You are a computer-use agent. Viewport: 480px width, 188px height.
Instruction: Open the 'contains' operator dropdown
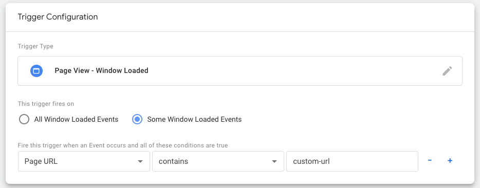tap(218, 161)
